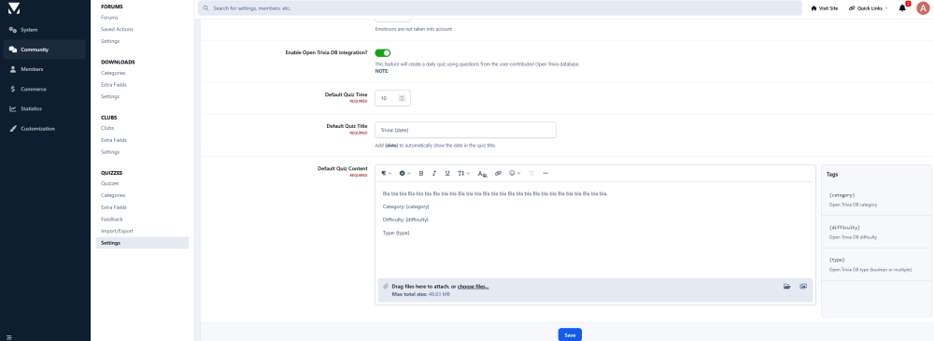Open the user avatar A menu
Viewport: 934px width, 341px height.
coord(923,8)
